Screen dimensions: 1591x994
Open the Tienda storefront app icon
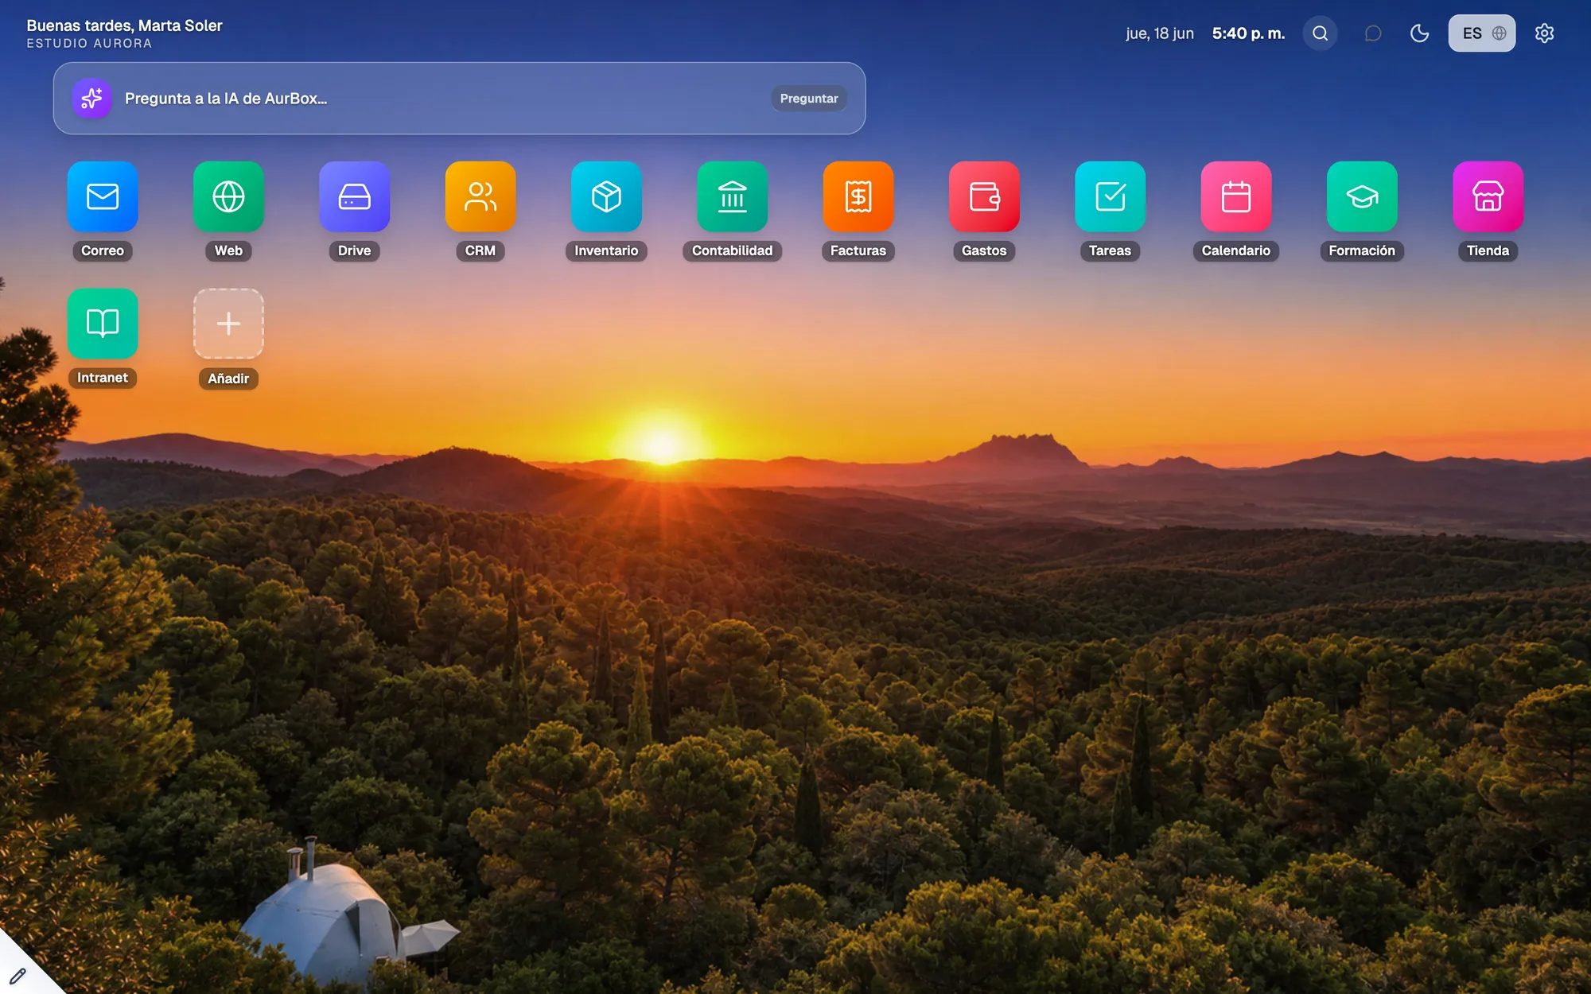point(1488,196)
